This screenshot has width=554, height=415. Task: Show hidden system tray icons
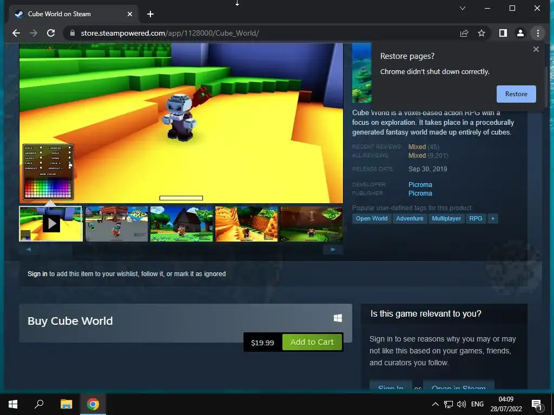click(436, 404)
